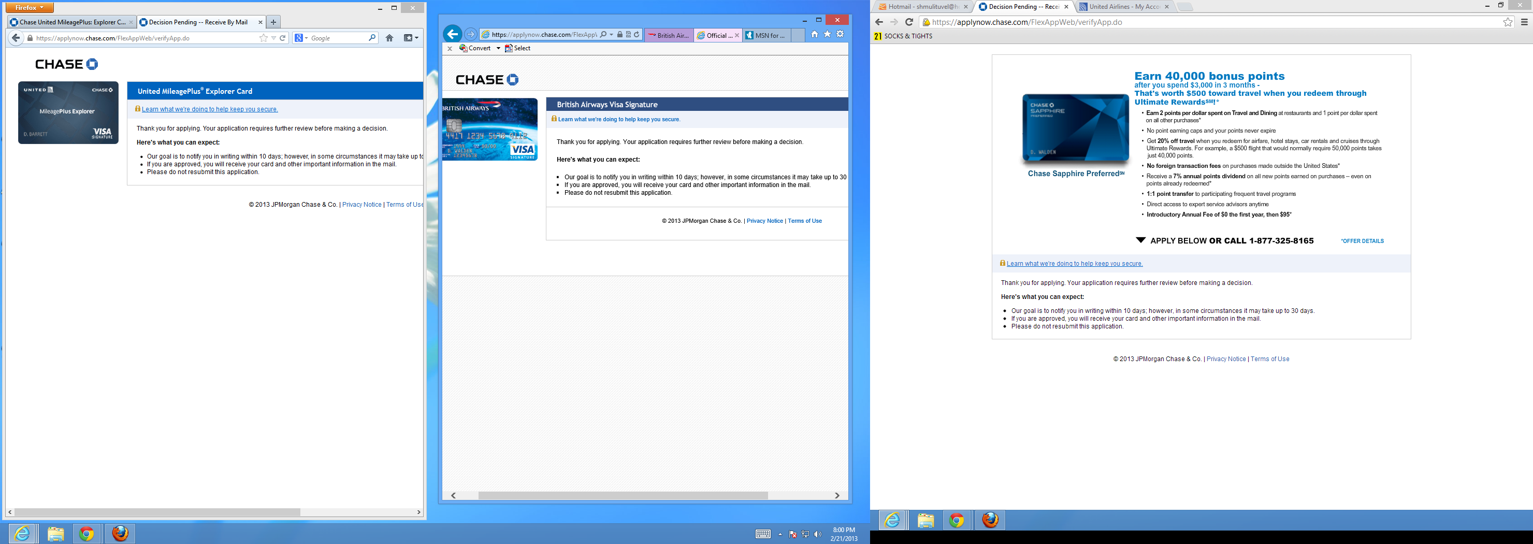
Task: Show Firefox URL history dropdown arrow
Action: coord(274,38)
